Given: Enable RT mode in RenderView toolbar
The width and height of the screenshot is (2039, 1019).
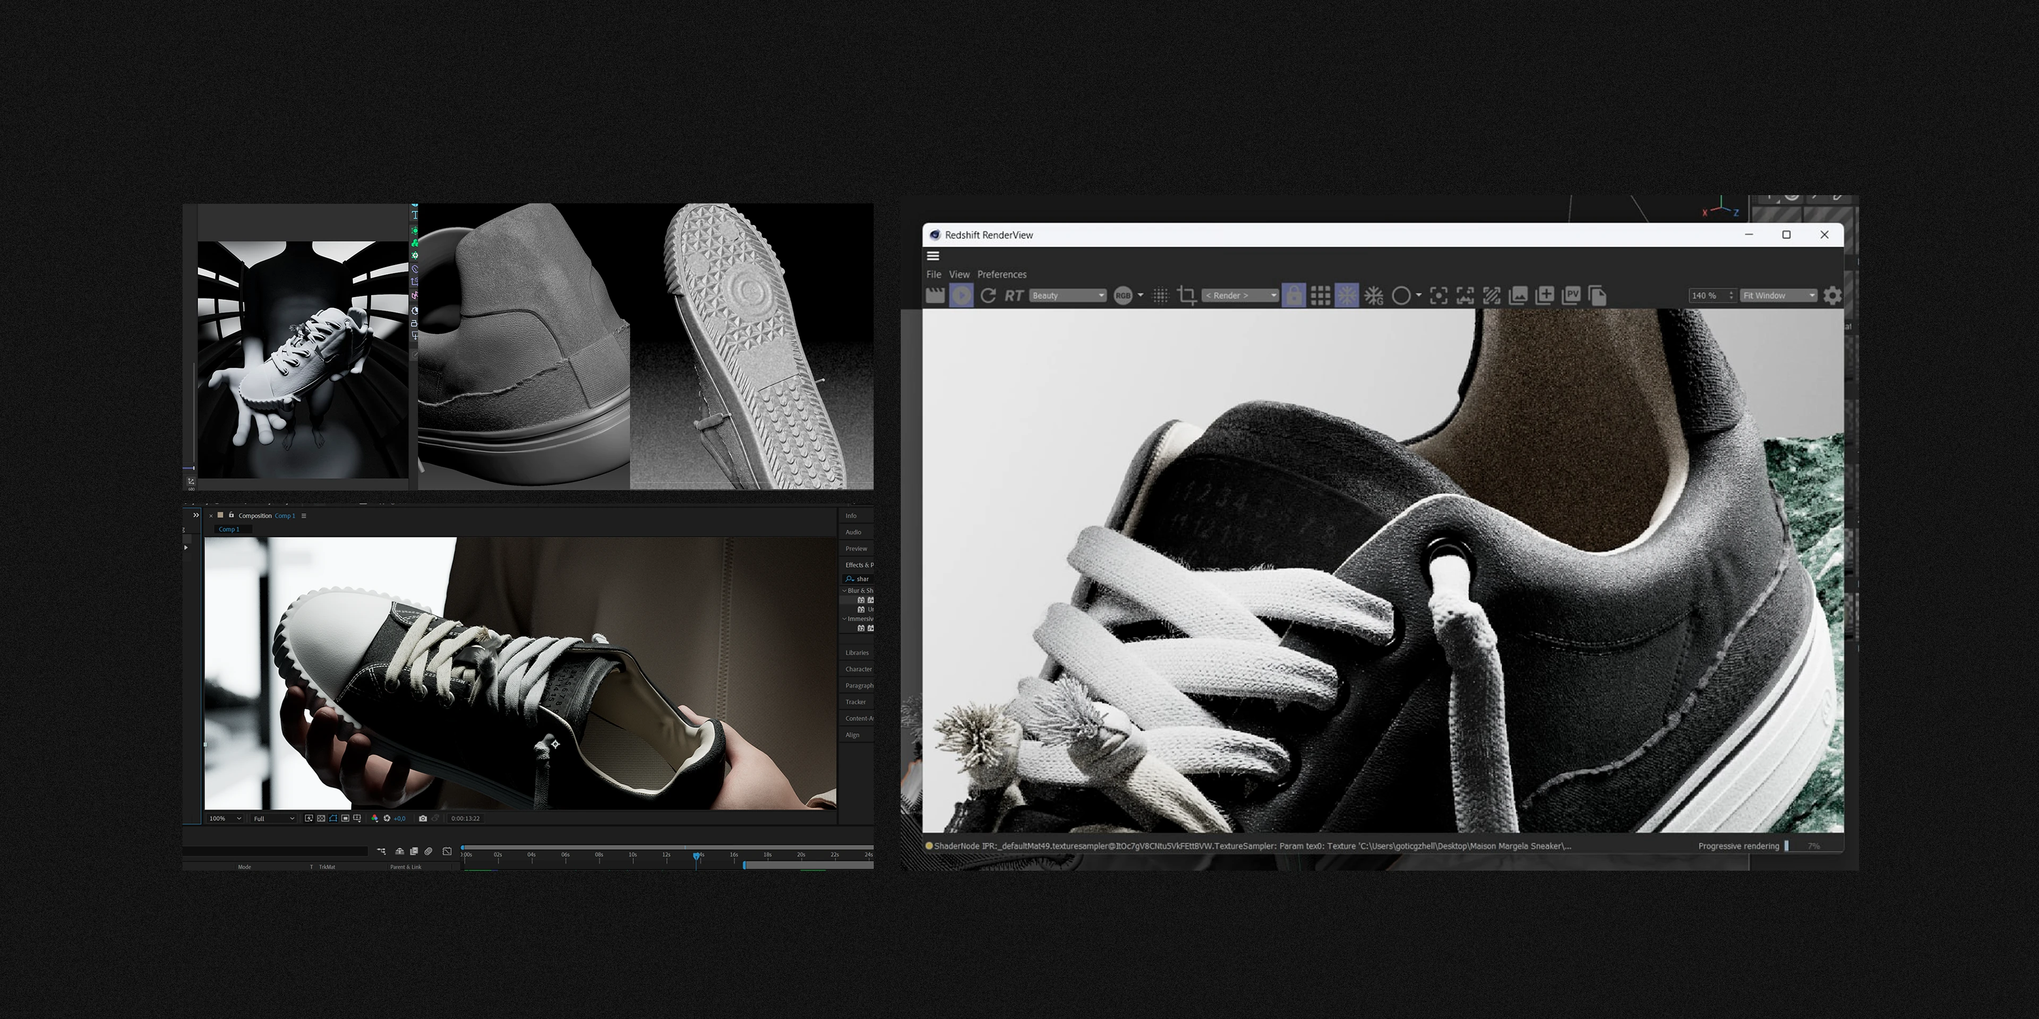Looking at the screenshot, I should [1013, 295].
